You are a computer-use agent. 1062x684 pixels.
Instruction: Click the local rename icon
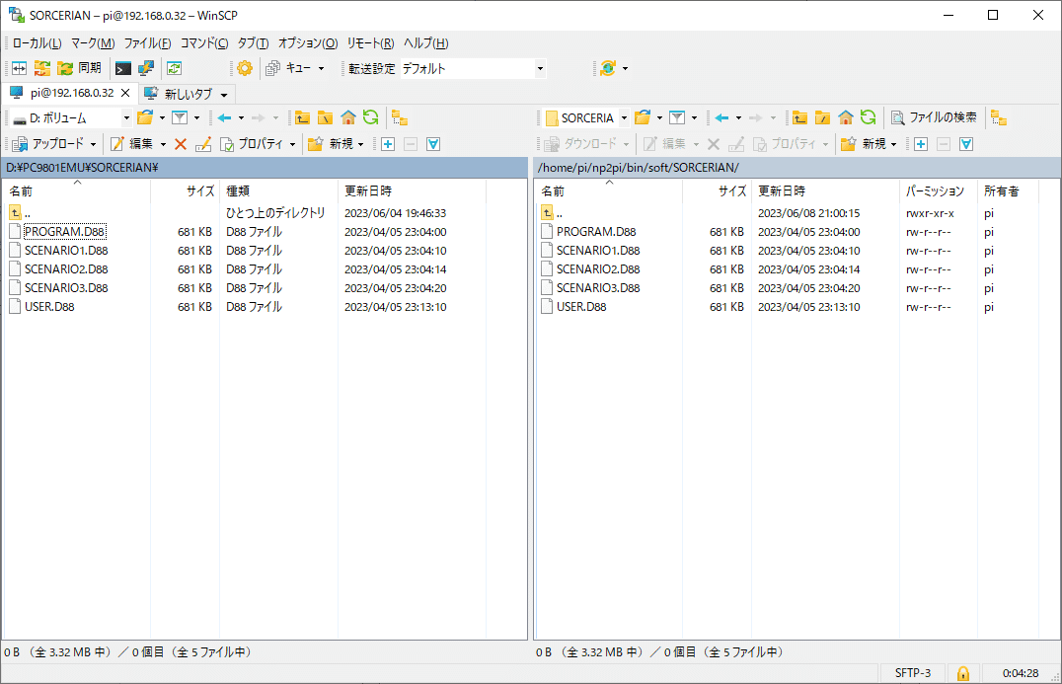[203, 143]
